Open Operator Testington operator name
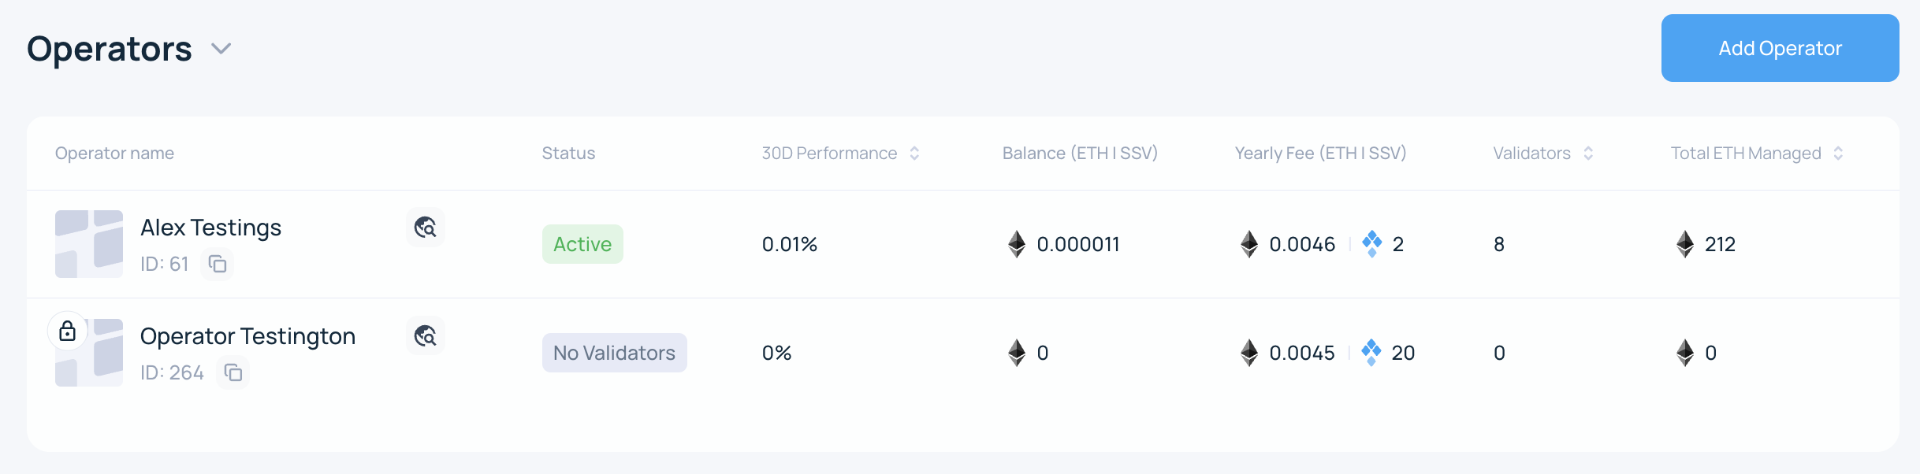Viewport: 1920px width, 474px height. pos(247,336)
